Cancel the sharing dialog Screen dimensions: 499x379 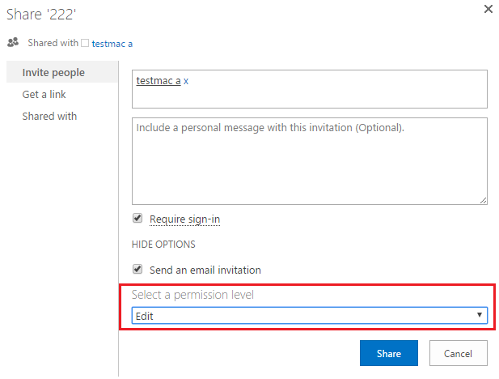coord(458,354)
